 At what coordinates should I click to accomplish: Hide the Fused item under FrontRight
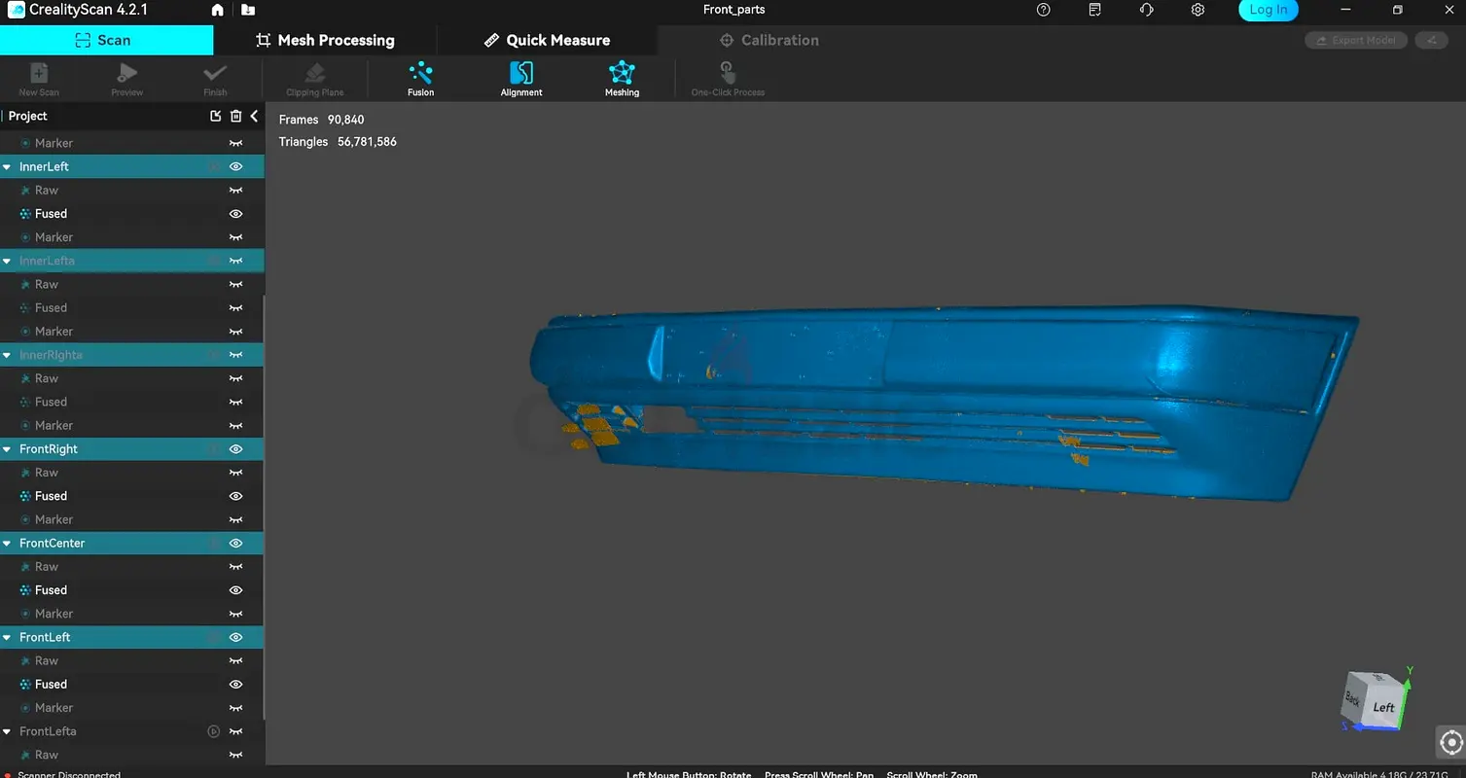click(235, 496)
